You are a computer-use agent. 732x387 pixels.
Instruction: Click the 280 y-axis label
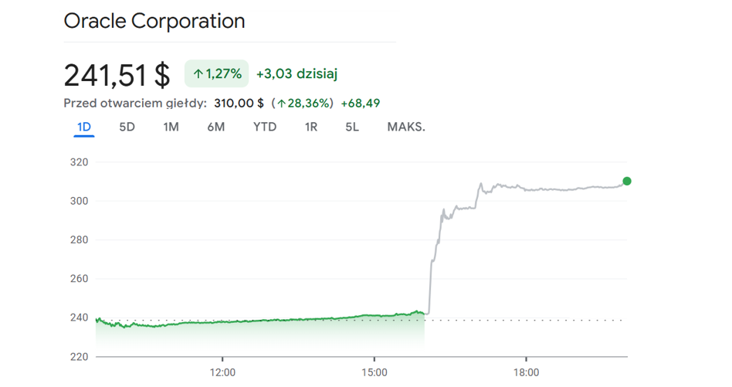pyautogui.click(x=79, y=240)
